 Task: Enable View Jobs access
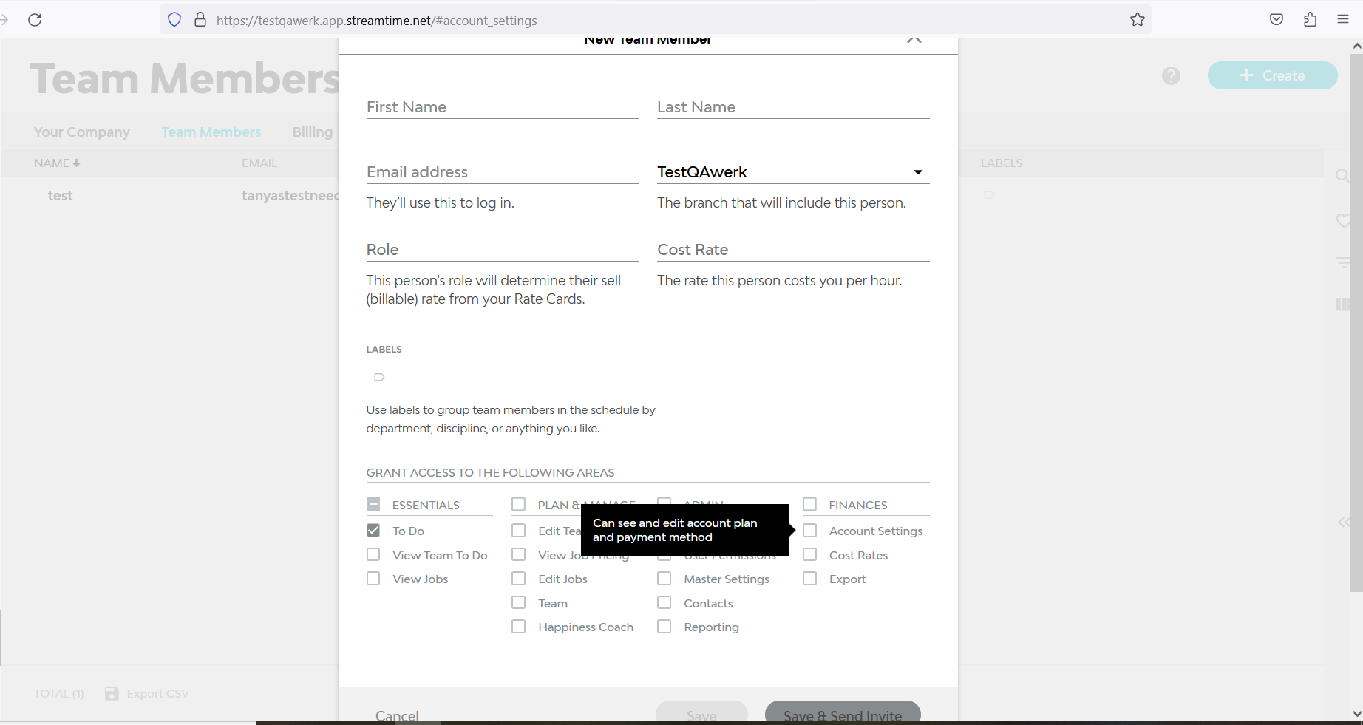click(x=373, y=579)
